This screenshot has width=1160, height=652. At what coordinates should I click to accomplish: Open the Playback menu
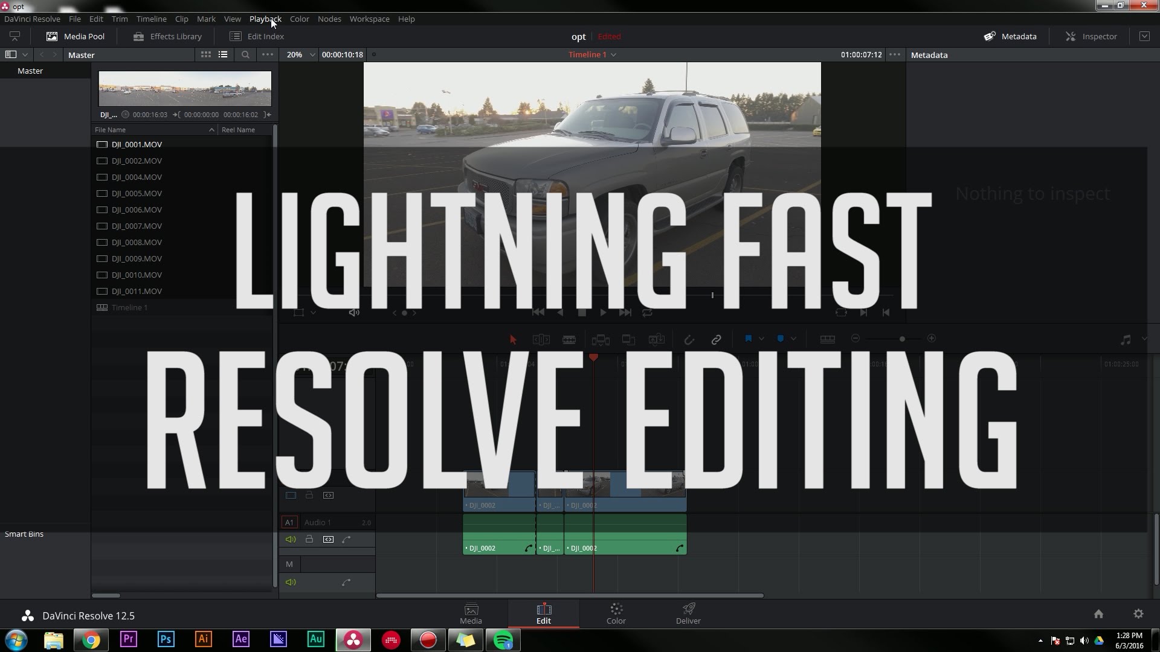click(265, 19)
